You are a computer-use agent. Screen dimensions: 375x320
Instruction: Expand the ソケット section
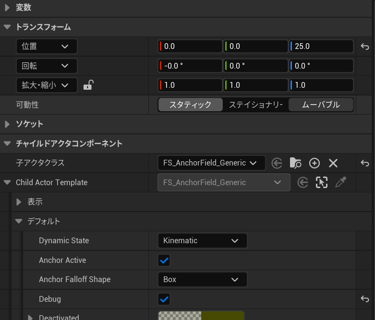click(7, 124)
